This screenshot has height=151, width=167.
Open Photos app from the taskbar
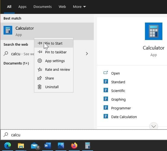tap(61, 146)
